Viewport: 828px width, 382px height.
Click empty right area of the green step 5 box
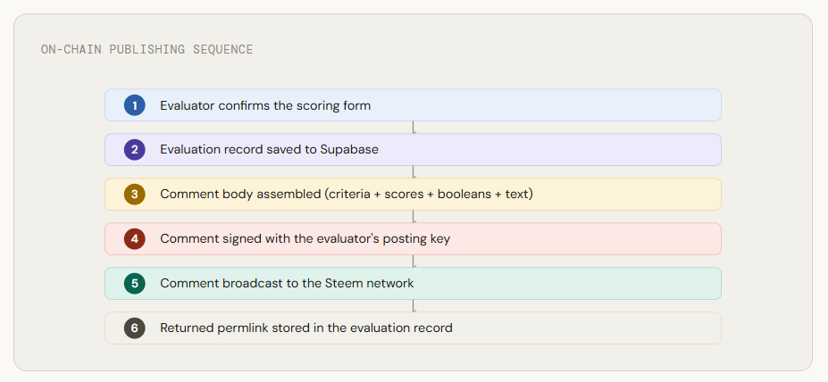581,283
